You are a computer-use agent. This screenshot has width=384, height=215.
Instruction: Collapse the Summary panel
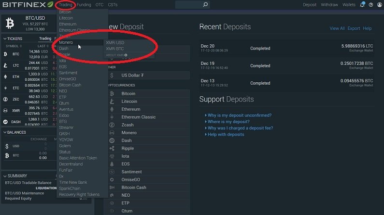click(x=5, y=176)
